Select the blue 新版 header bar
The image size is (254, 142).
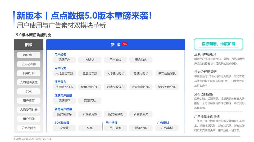tap(116, 44)
